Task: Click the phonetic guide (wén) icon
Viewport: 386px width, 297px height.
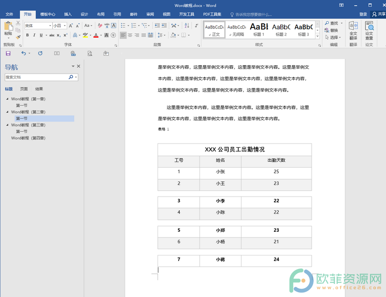Action: click(107, 26)
